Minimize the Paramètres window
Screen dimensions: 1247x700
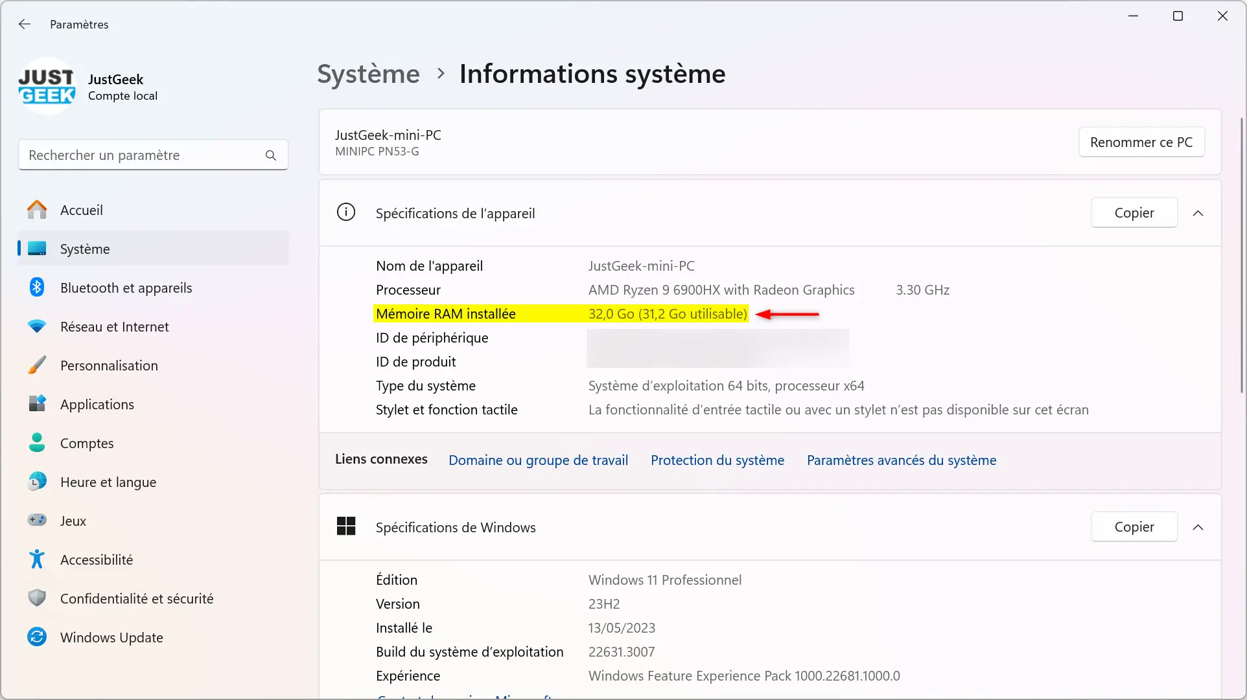coord(1134,16)
